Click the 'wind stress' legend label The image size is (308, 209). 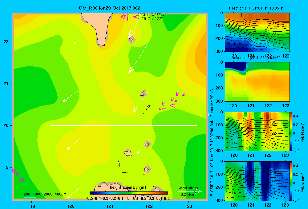(188, 188)
